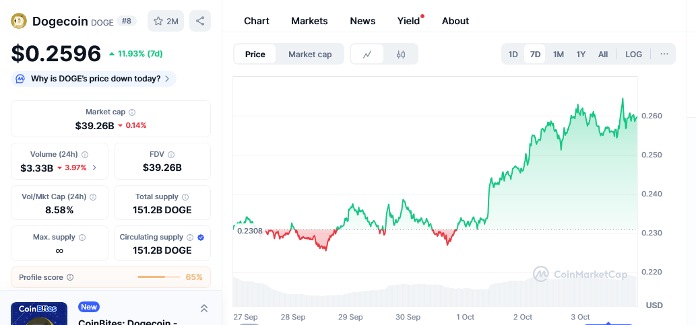Switch to candlestick chart icon

401,55
